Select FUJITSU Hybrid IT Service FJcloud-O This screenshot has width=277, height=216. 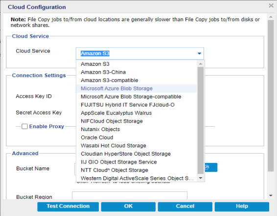coord(137,105)
